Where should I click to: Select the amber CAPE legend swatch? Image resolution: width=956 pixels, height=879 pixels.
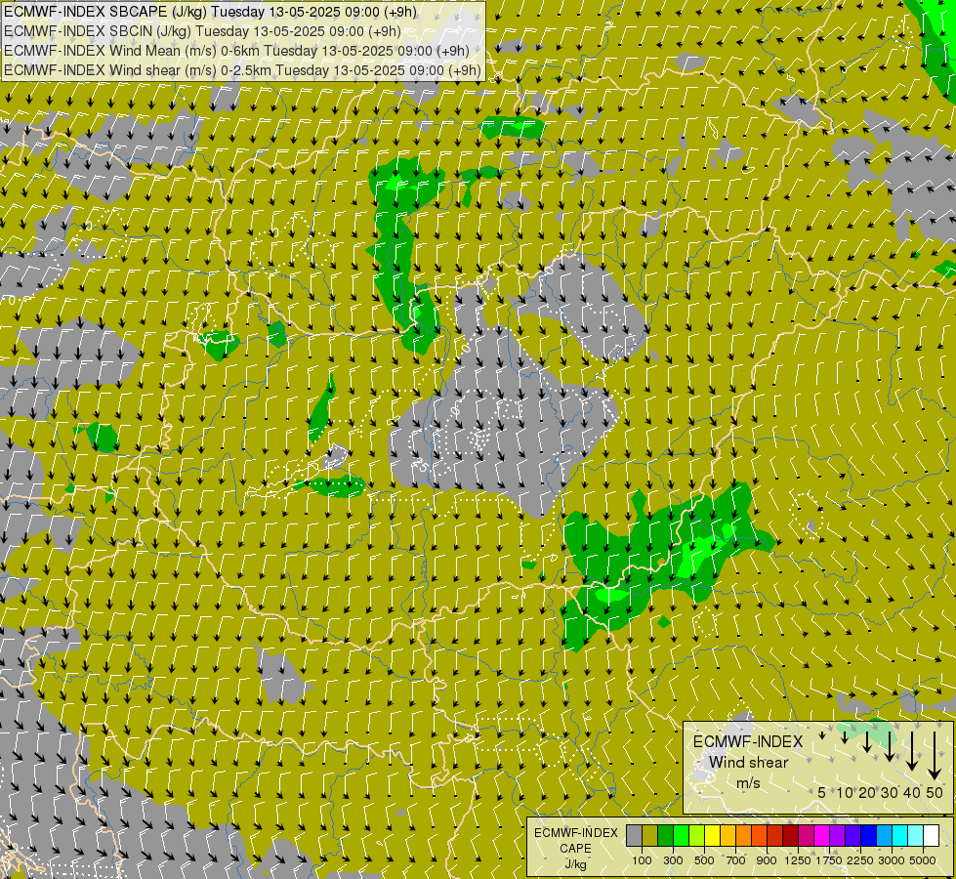727,835
